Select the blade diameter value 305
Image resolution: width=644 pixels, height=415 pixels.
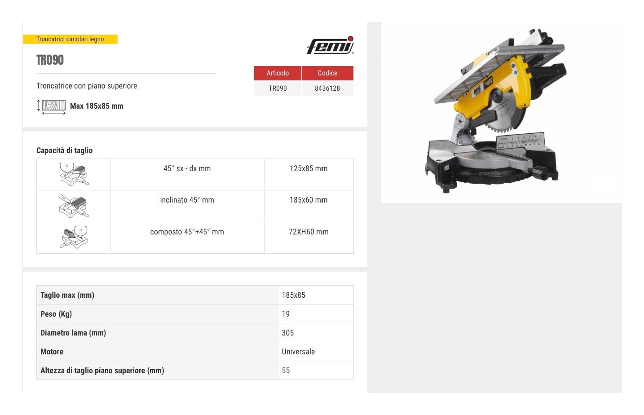pyautogui.click(x=288, y=333)
